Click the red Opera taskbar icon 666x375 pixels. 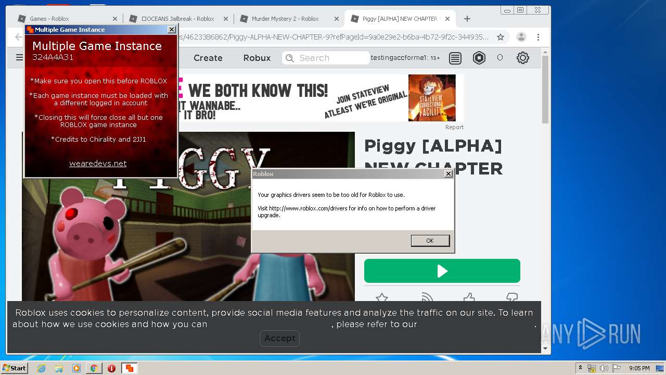[x=111, y=368]
